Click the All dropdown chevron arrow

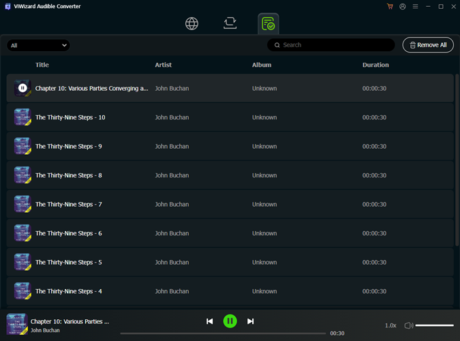64,45
